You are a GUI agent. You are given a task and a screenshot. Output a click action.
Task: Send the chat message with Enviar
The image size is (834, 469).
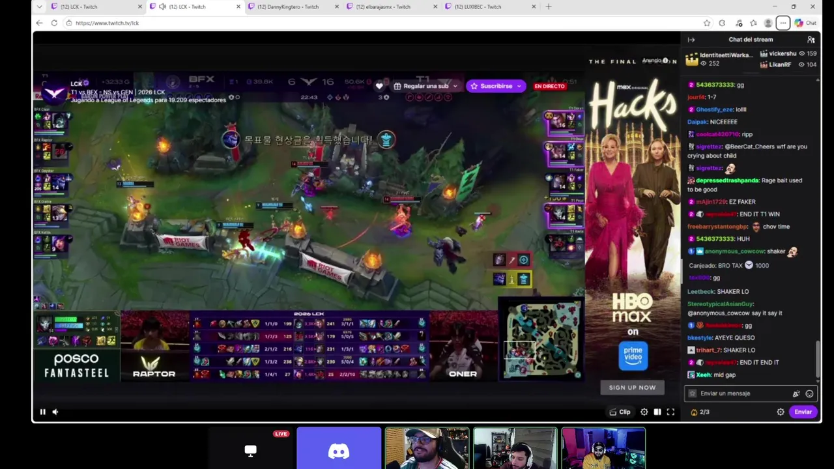pyautogui.click(x=803, y=412)
